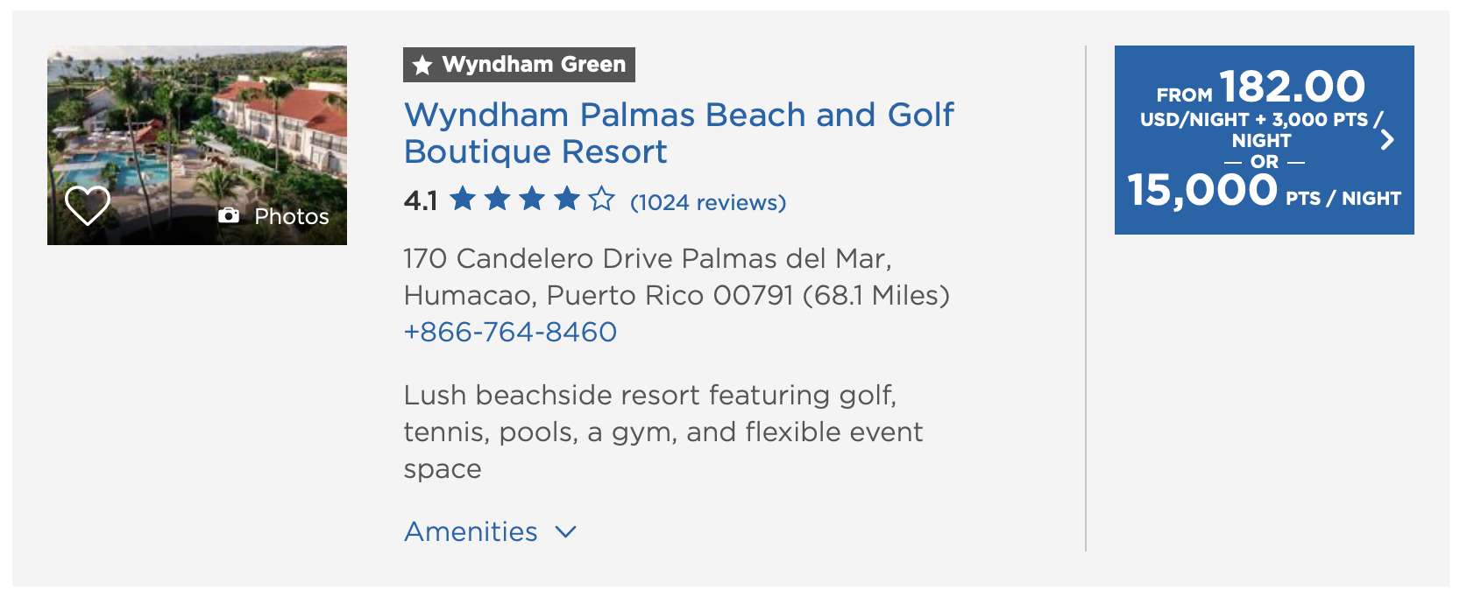The image size is (1460, 597).
Task: View the 1024 reviews link
Action: pyautogui.click(x=707, y=202)
